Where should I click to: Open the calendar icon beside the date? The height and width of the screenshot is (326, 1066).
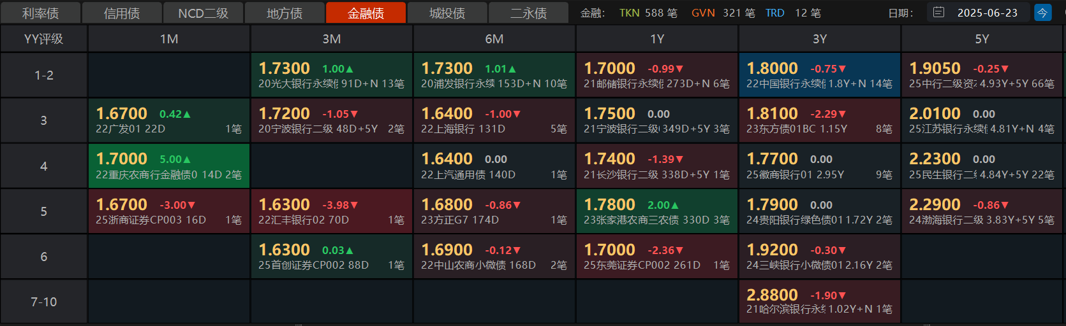pos(938,12)
